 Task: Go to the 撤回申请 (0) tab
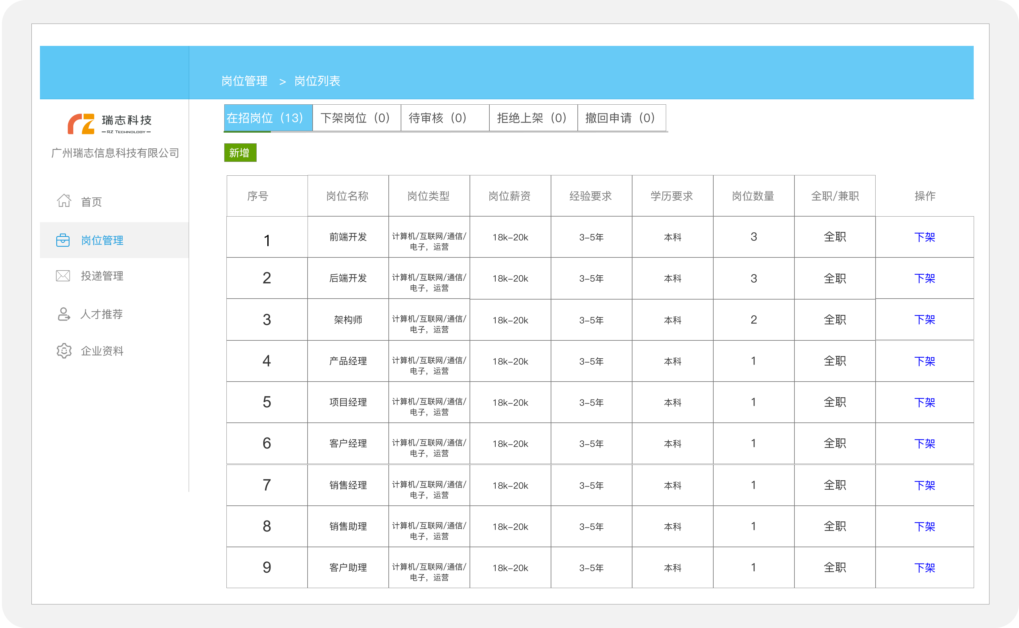click(621, 118)
